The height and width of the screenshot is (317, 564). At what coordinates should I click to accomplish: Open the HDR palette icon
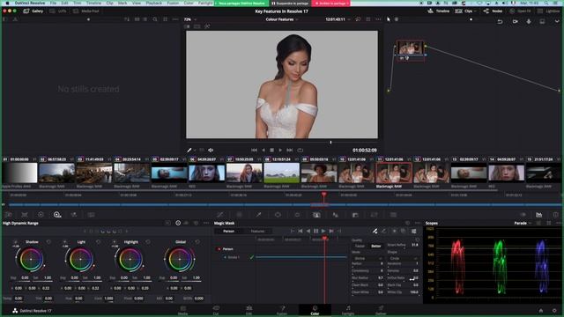(57, 215)
